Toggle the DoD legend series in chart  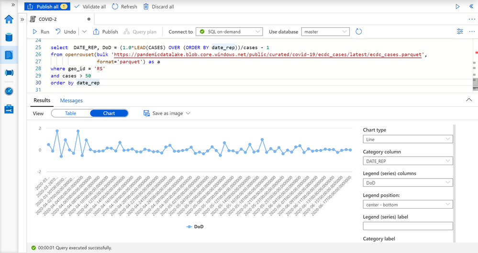point(195,227)
